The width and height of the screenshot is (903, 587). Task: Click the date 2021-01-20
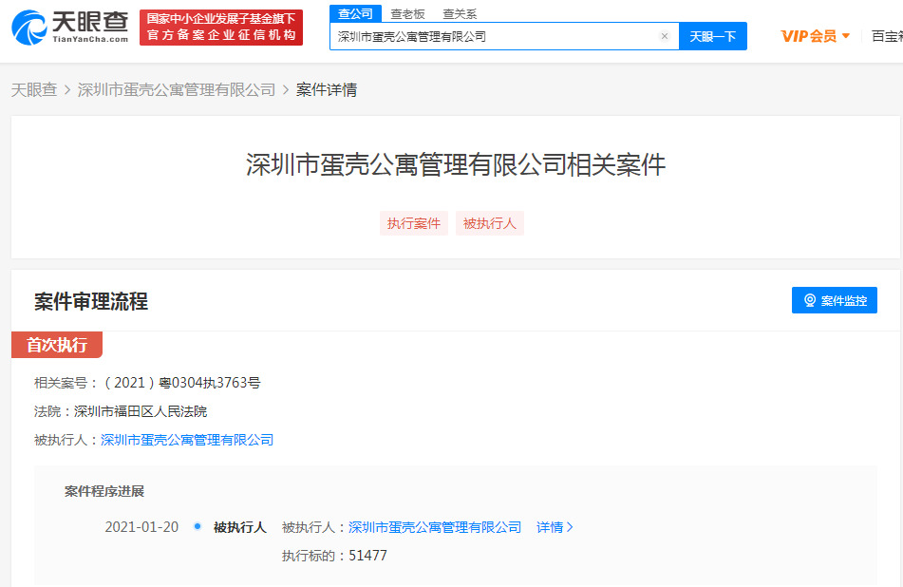tap(141, 527)
